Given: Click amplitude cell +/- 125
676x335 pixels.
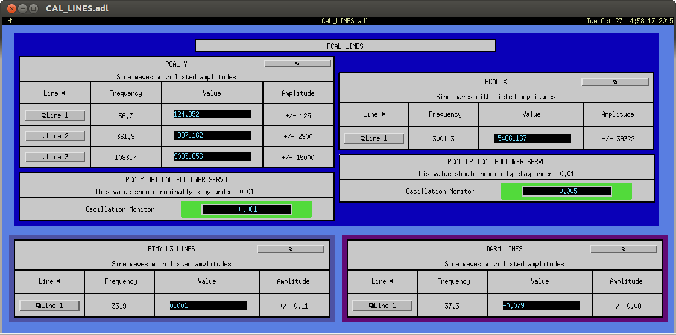Looking at the screenshot, I should (x=299, y=115).
